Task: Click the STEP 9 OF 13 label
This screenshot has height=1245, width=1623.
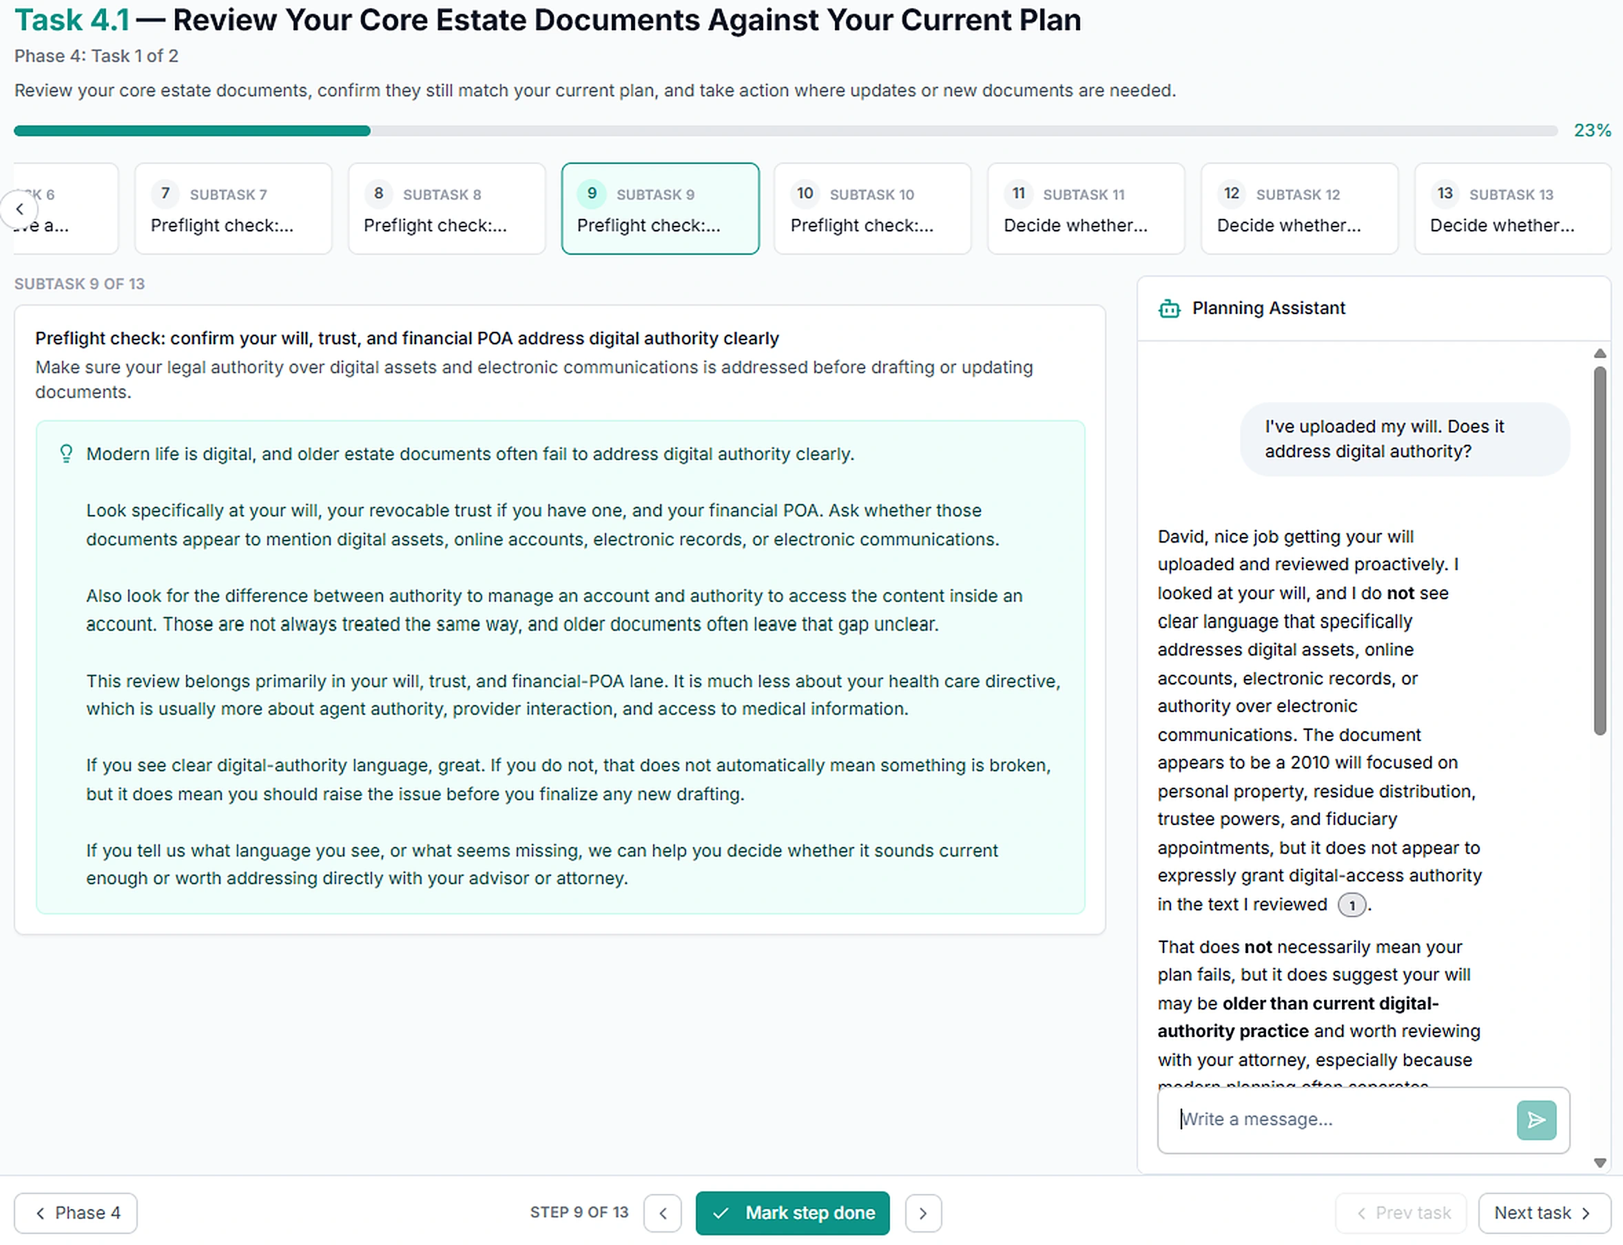Action: [x=579, y=1213]
